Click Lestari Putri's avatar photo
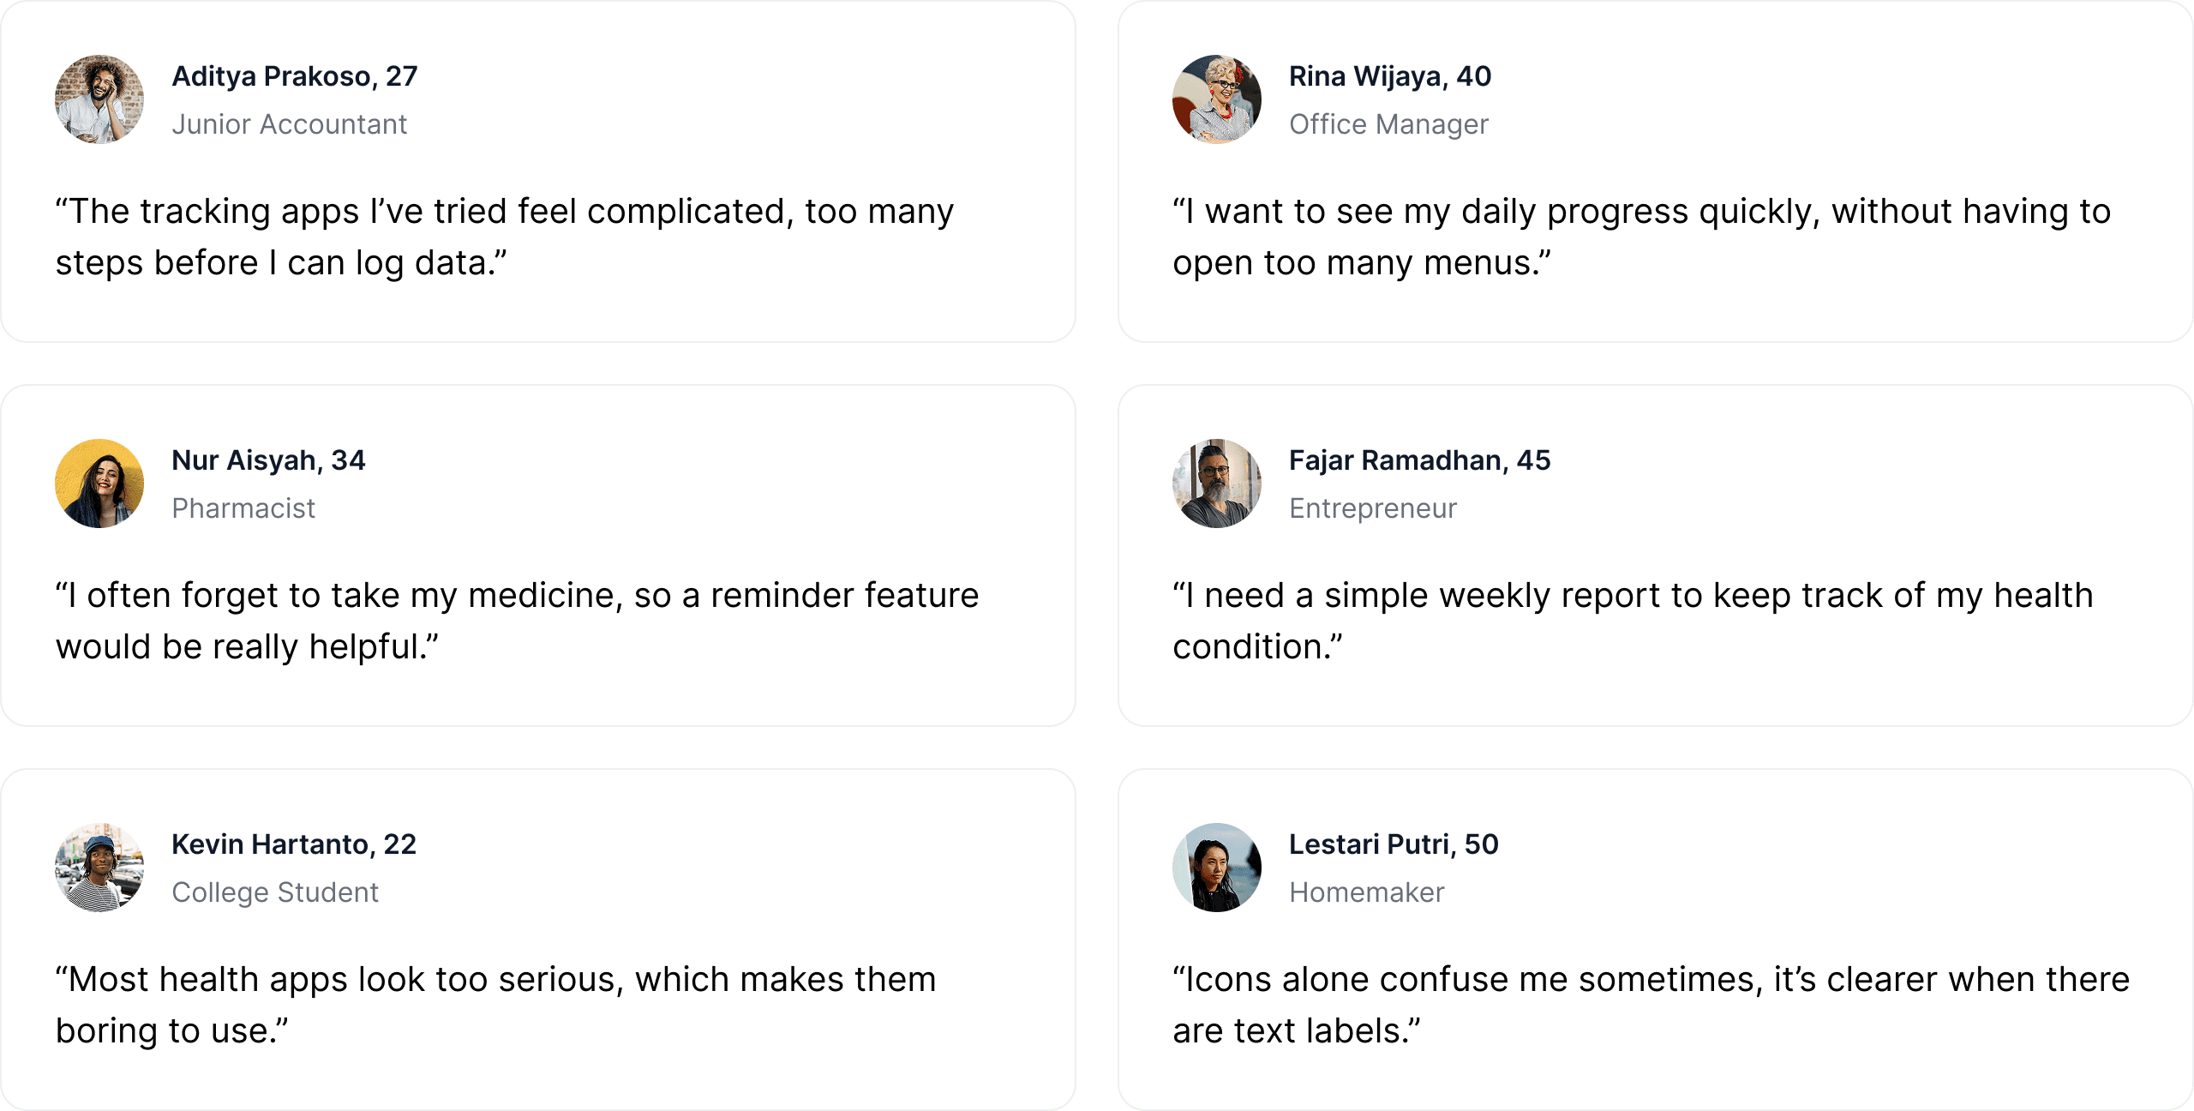This screenshot has width=2194, height=1111. coord(1217,868)
